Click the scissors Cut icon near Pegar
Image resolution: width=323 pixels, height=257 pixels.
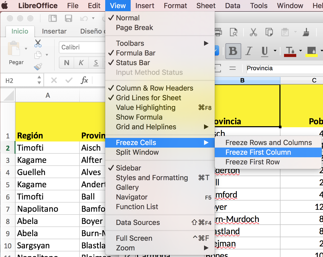pyautogui.click(x=38, y=43)
